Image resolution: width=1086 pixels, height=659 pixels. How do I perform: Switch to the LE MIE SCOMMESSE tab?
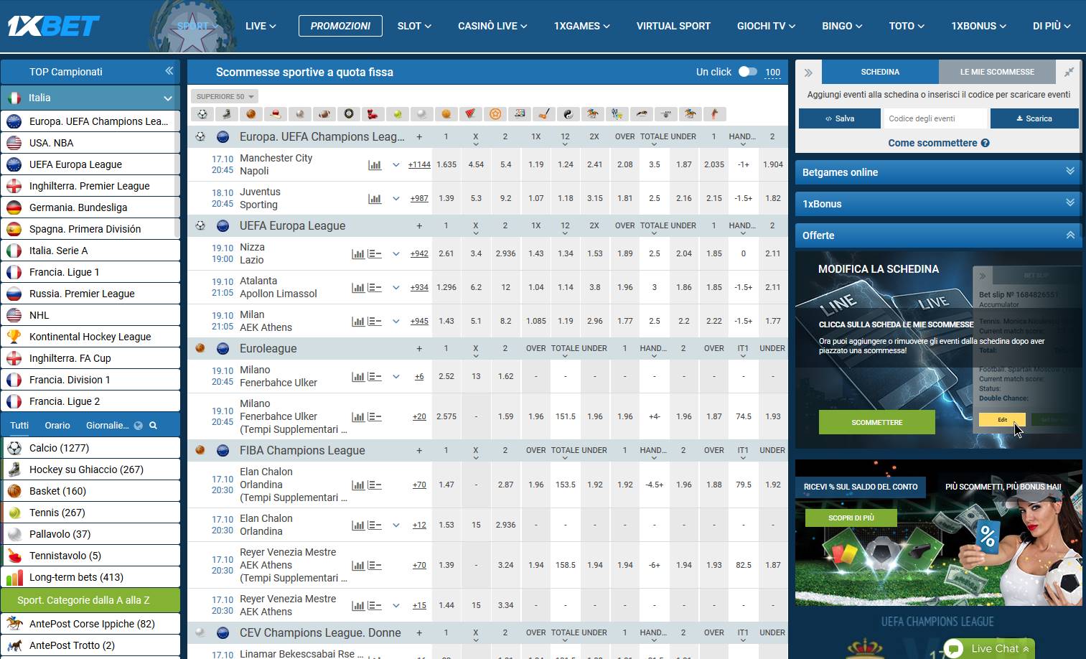[996, 72]
